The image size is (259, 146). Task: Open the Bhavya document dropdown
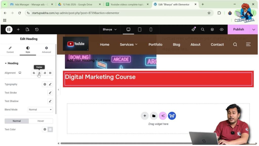pyautogui.click(x=110, y=29)
